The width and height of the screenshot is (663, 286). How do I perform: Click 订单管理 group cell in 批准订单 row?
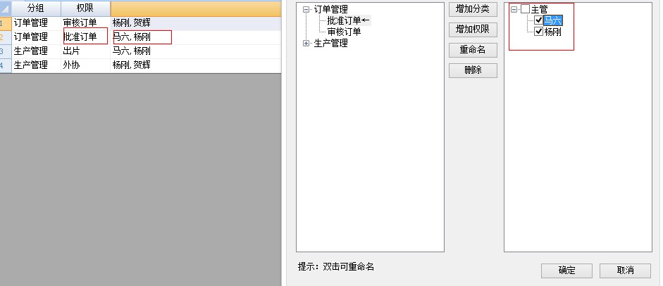click(37, 37)
